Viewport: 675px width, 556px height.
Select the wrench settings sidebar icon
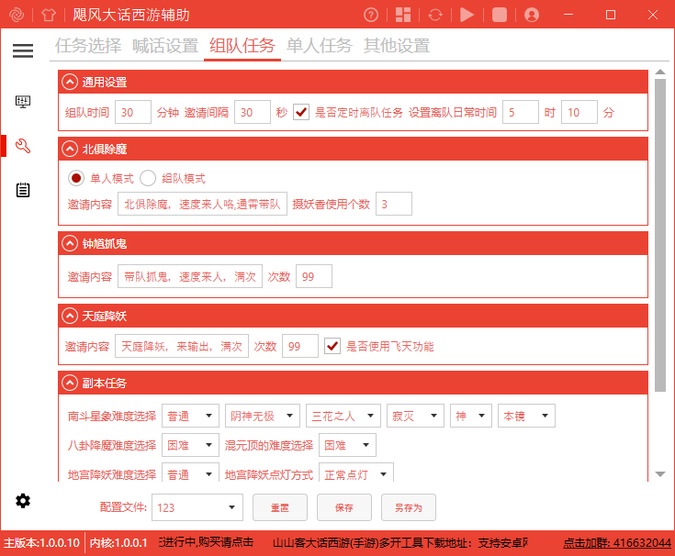23,146
